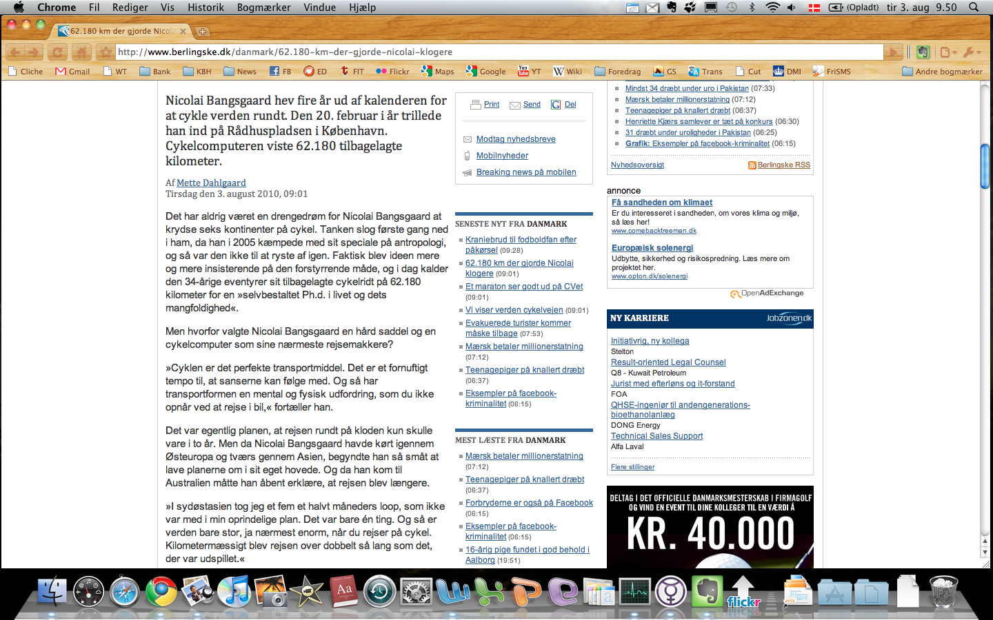Expand the Foredrag bookmarks folder

point(617,71)
